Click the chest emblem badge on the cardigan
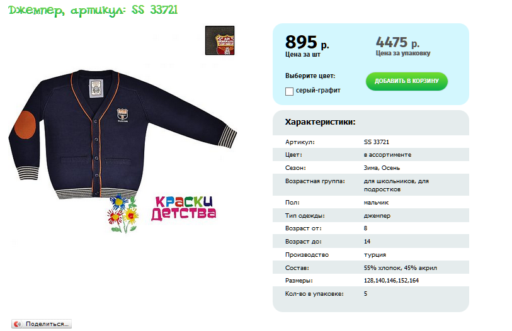Image resolution: width=512 pixels, height=331 pixels. tap(122, 115)
